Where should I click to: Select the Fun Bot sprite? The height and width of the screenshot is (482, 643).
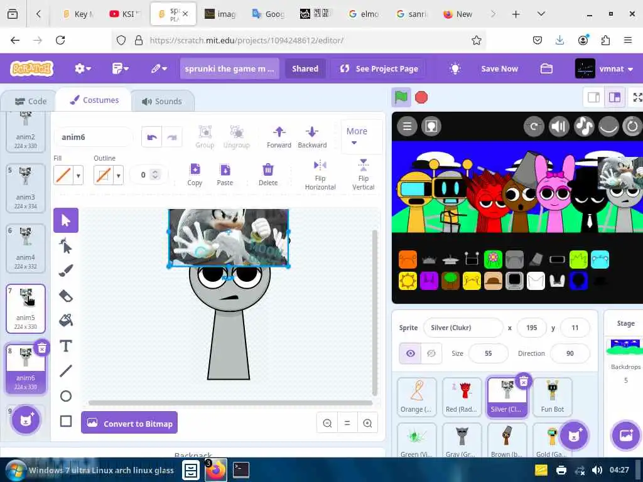[x=552, y=397]
